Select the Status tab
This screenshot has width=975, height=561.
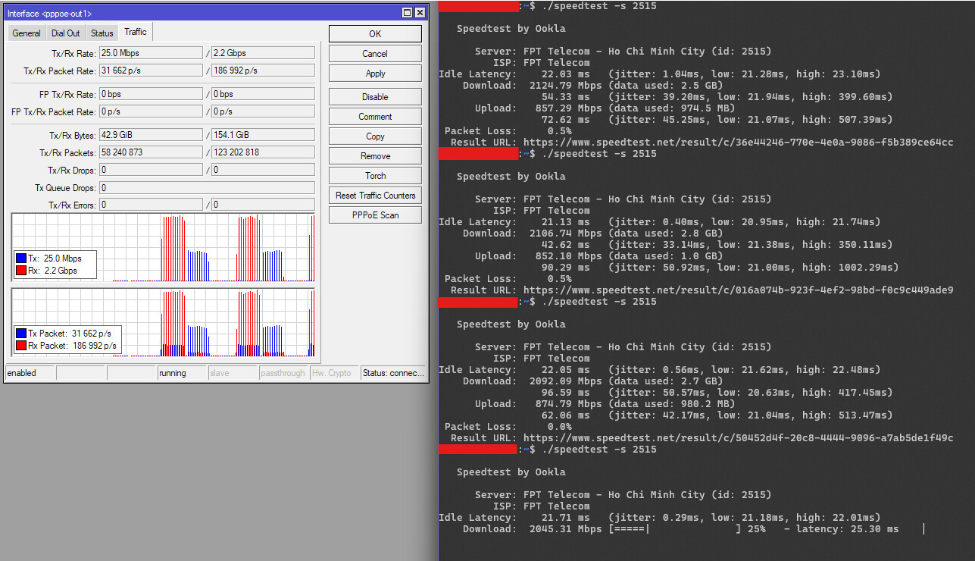102,33
